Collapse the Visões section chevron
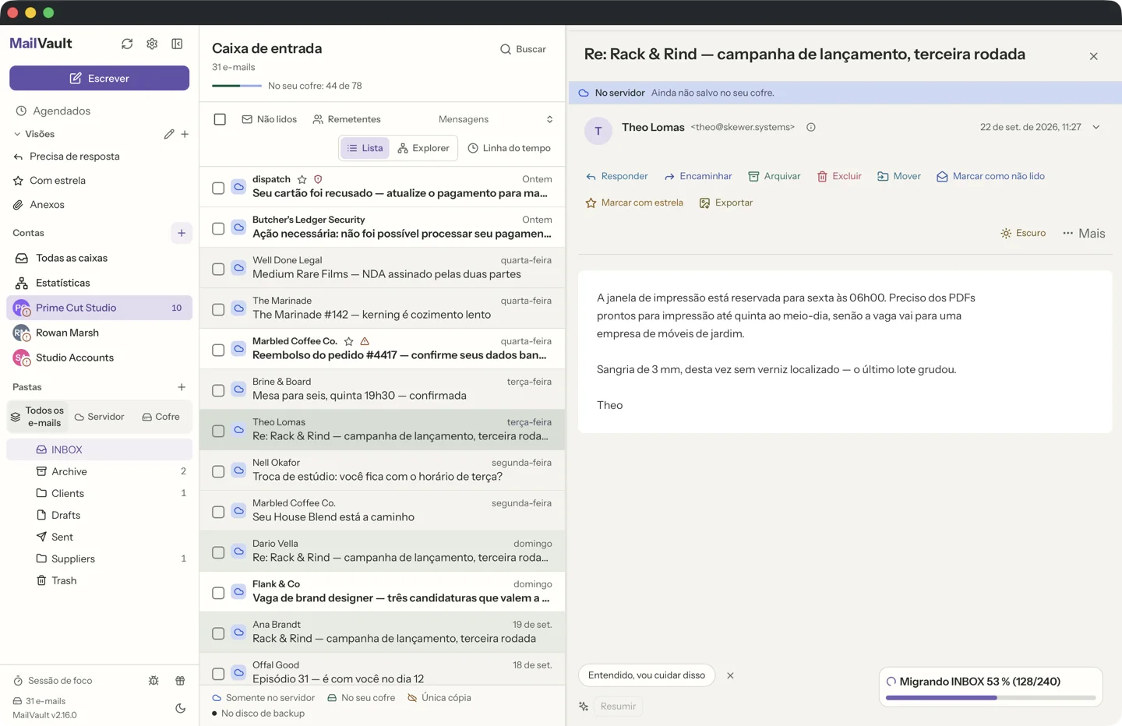Viewport: 1122px width, 726px height. click(x=17, y=134)
